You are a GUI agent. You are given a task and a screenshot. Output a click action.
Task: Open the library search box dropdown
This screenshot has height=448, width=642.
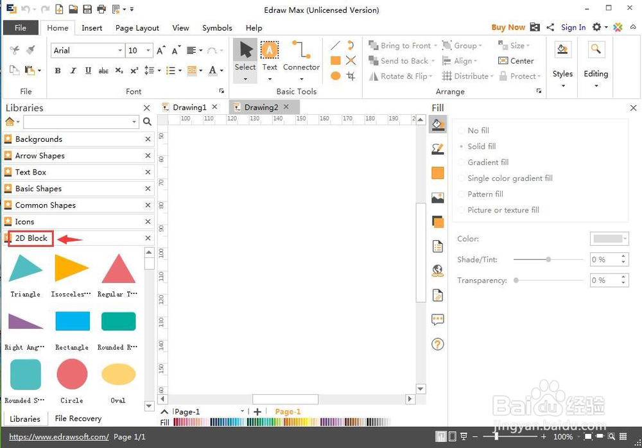[134, 122]
